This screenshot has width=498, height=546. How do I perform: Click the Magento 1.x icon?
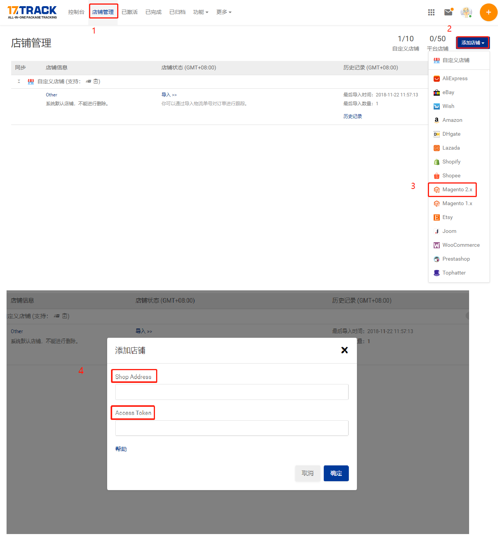[437, 204]
